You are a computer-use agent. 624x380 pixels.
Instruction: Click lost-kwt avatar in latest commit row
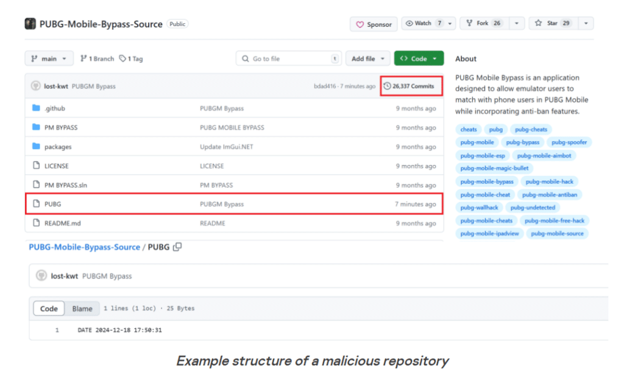click(36, 86)
